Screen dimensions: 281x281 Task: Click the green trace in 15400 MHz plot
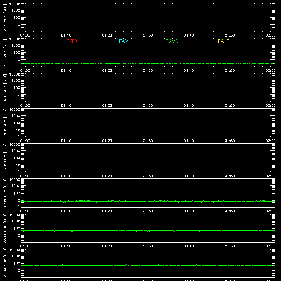point(148,265)
